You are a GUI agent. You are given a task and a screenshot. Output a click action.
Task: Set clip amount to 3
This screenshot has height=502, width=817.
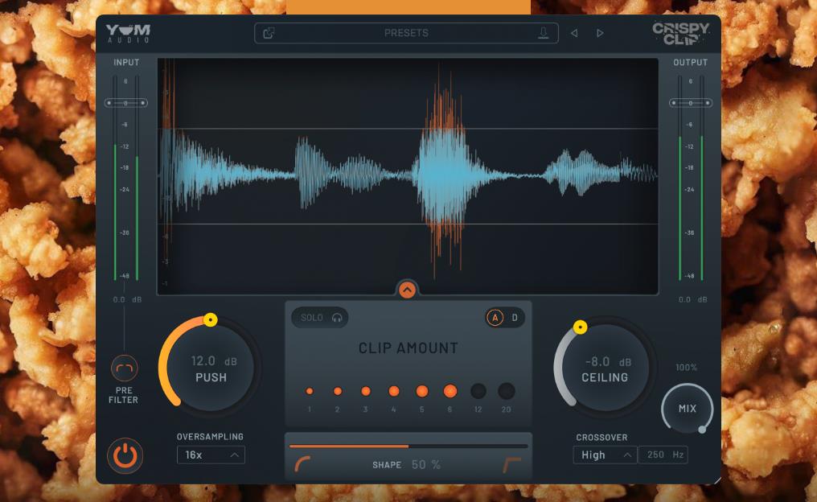click(366, 391)
